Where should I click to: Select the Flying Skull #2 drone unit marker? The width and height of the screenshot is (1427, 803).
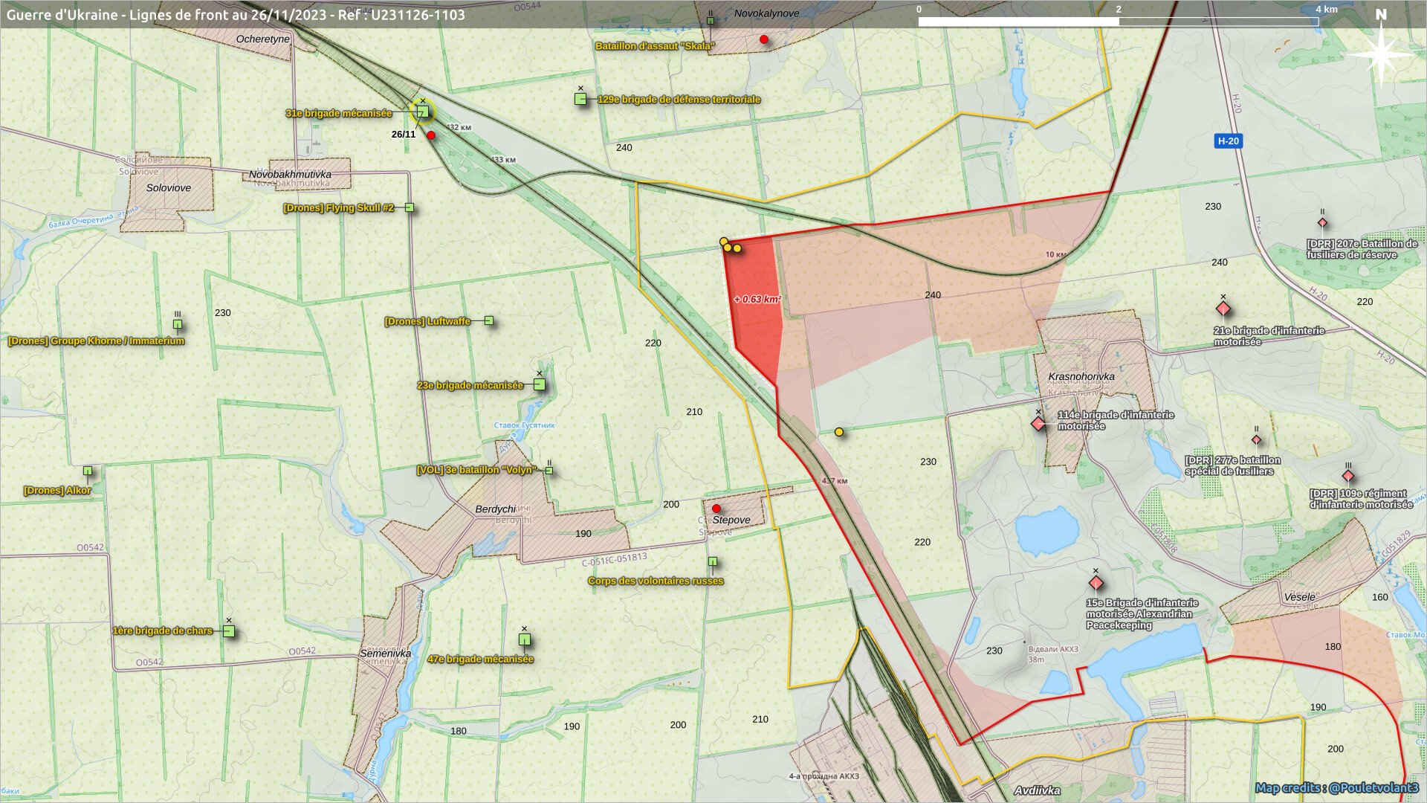point(409,207)
